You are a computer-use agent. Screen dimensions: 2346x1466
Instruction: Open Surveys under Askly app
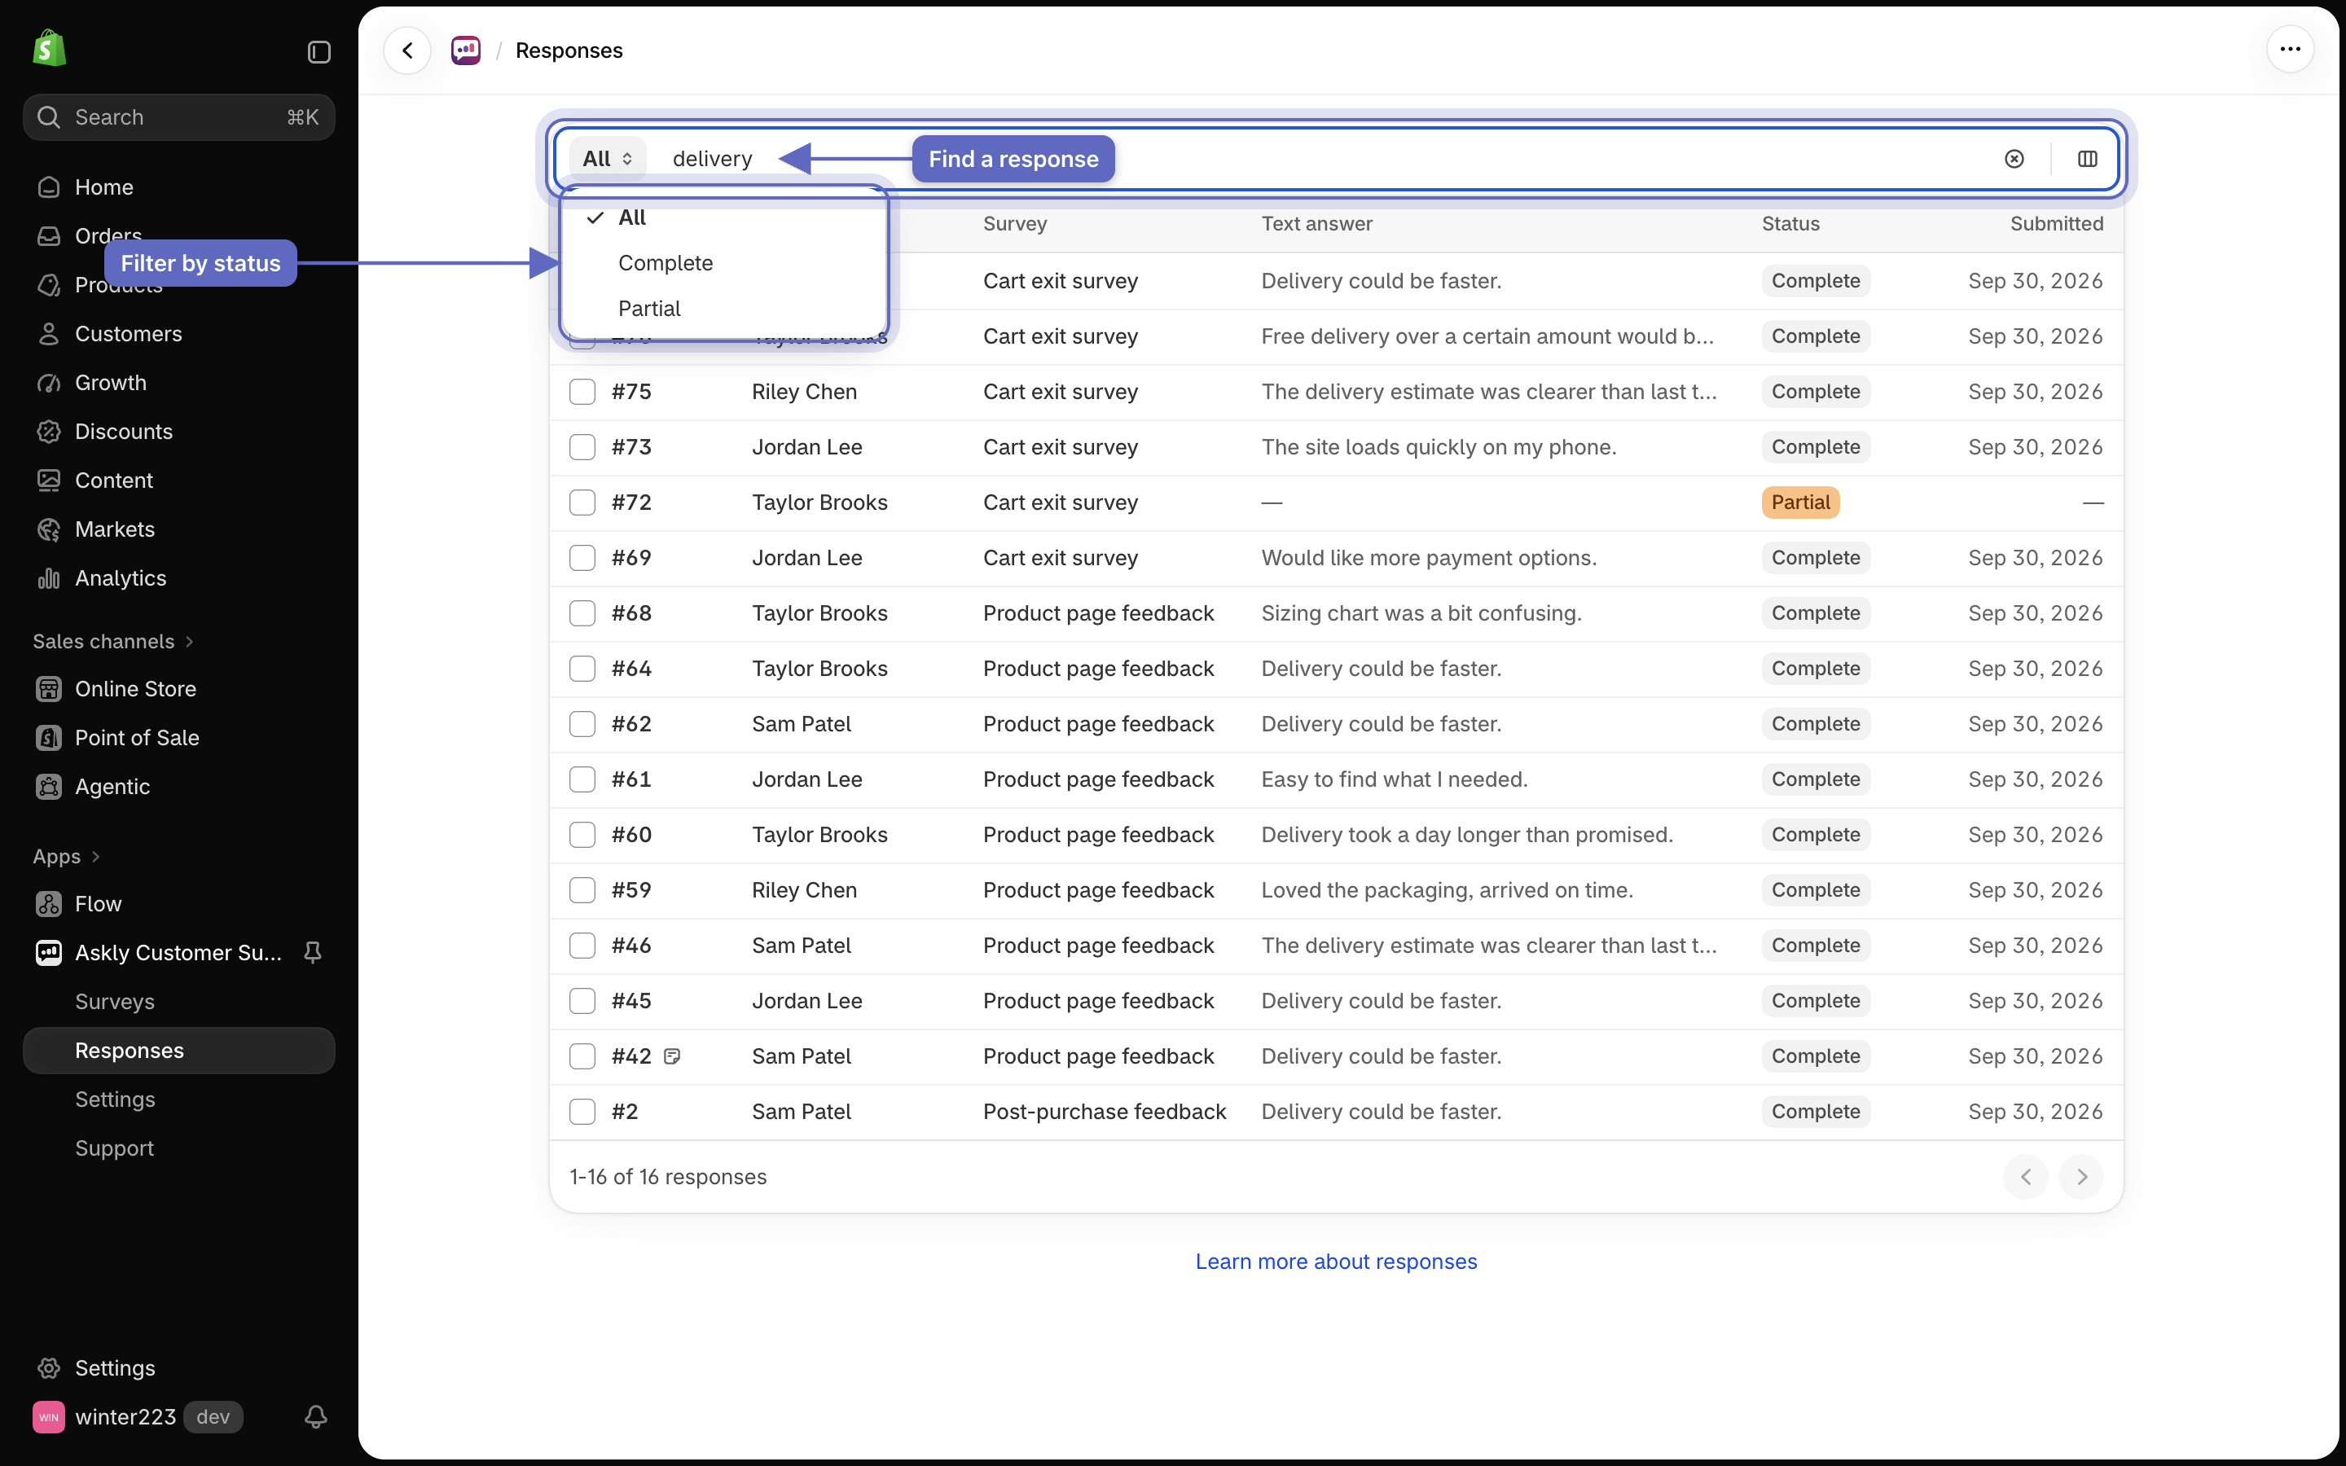(179, 1002)
